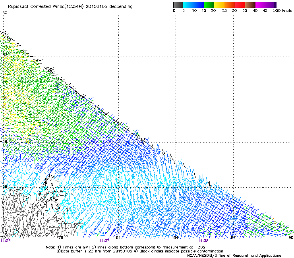The image size is (294, 258).
Task: Click the brown 35-40 knots color band
Action: click(x=250, y=5)
